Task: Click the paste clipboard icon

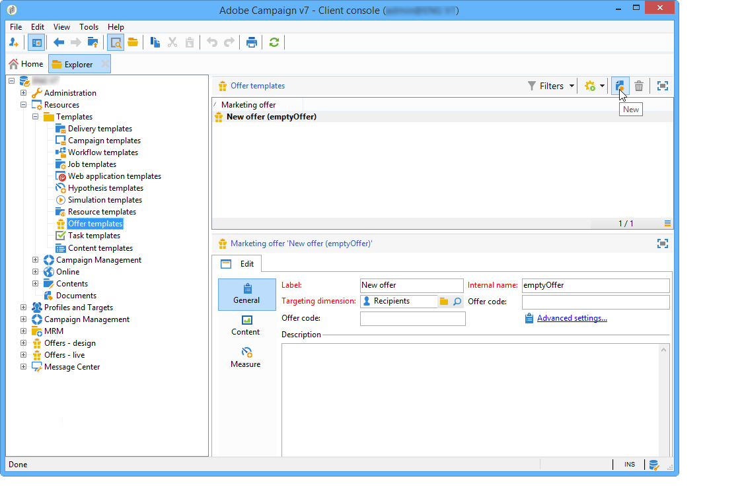Action: pyautogui.click(x=189, y=42)
